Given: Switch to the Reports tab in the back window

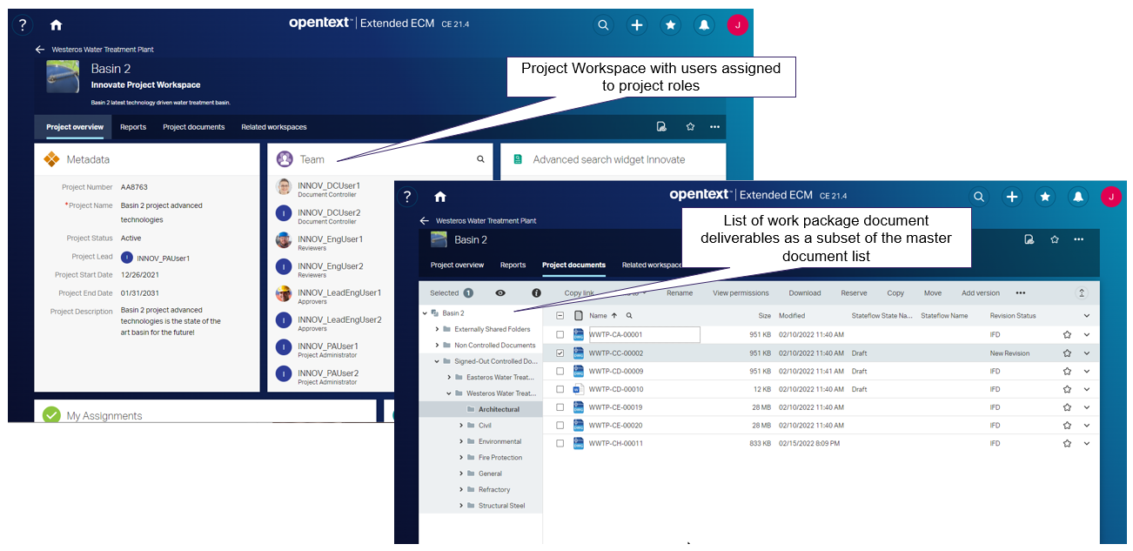Looking at the screenshot, I should [133, 127].
